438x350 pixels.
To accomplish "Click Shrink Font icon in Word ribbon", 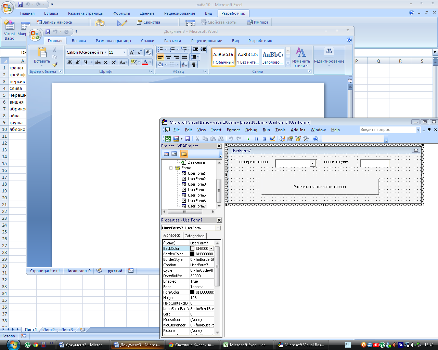I will (139, 52).
